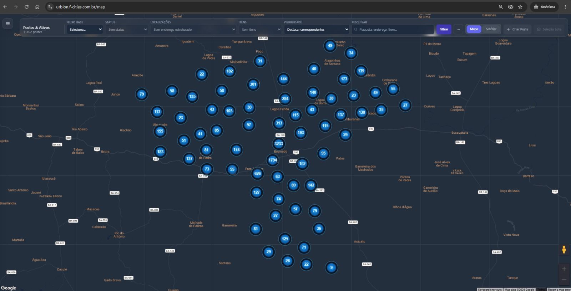Screen dimensions: 571x291
Task: Switch map view to Satélite
Action: tap(491, 29)
